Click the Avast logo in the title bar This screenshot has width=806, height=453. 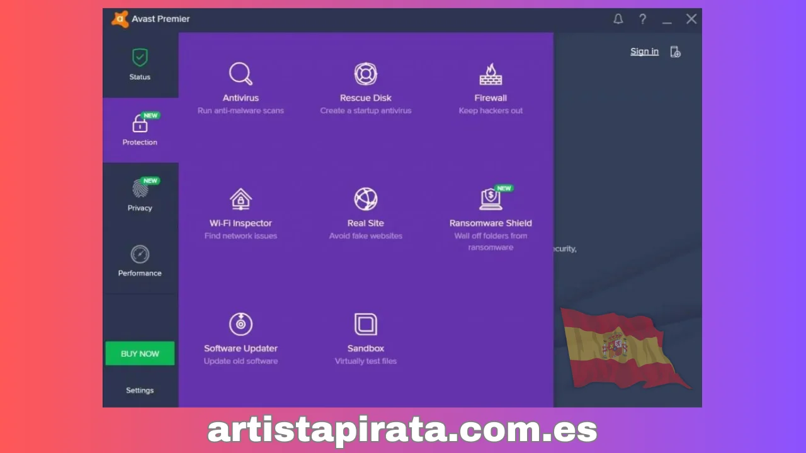click(x=120, y=19)
